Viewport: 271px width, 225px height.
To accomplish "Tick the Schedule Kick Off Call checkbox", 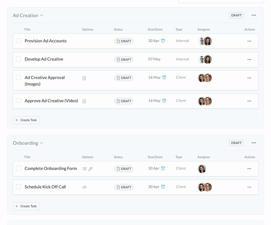I will [x=19, y=187].
